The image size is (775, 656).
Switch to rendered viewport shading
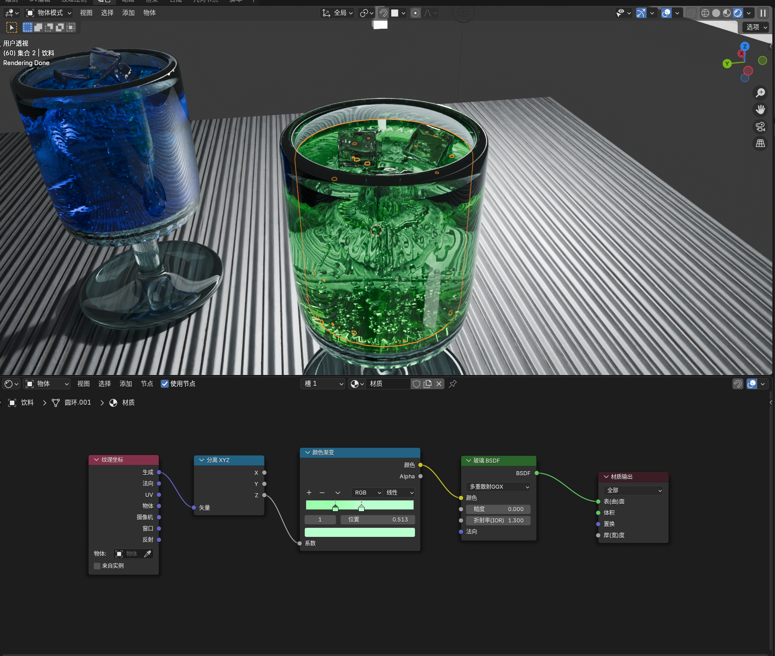[738, 13]
